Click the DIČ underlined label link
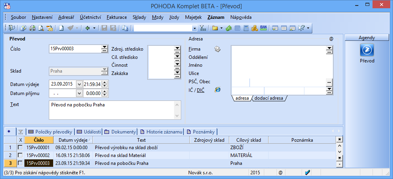The width and height of the screenshot is (393, 179). 200,90
